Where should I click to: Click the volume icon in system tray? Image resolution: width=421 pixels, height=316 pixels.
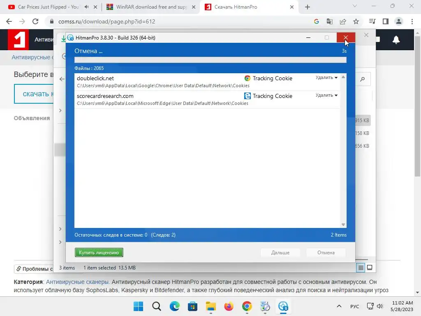coord(379,306)
